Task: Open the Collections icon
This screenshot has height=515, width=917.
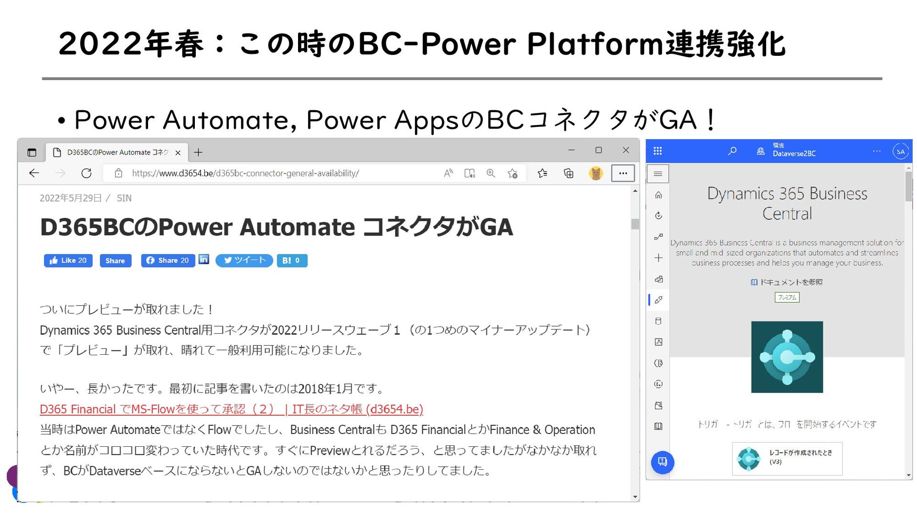Action: click(x=569, y=173)
